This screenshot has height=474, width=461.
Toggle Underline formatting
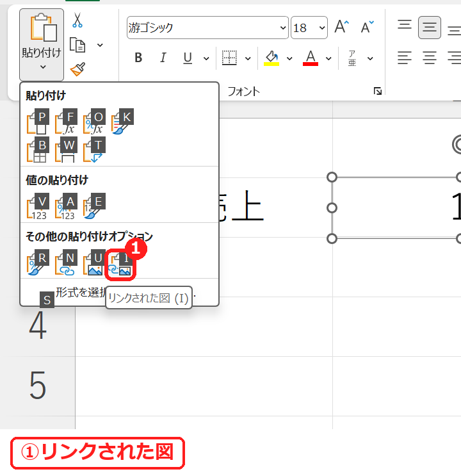(x=188, y=58)
